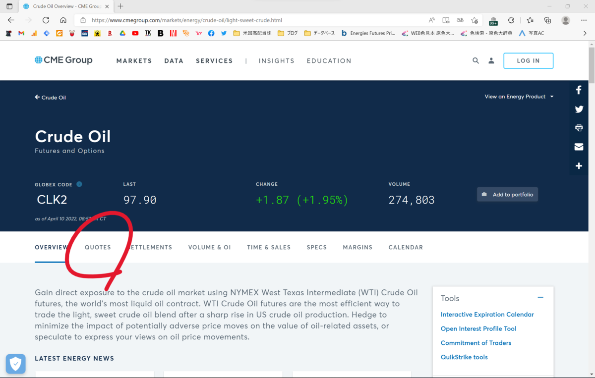Open the Open Interest Profile Tool link

tap(478, 328)
